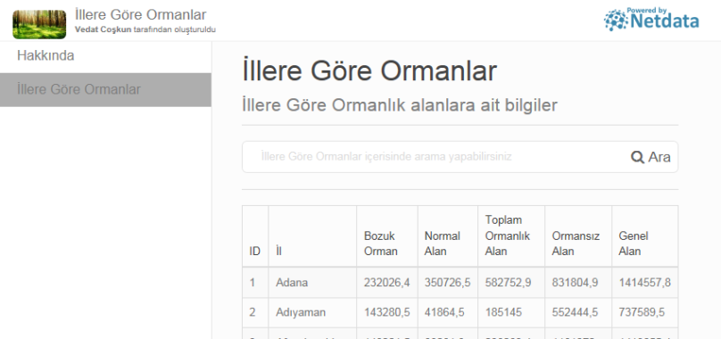Open the Powered by Netdata logo
The height and width of the screenshot is (339, 721).
click(x=651, y=20)
